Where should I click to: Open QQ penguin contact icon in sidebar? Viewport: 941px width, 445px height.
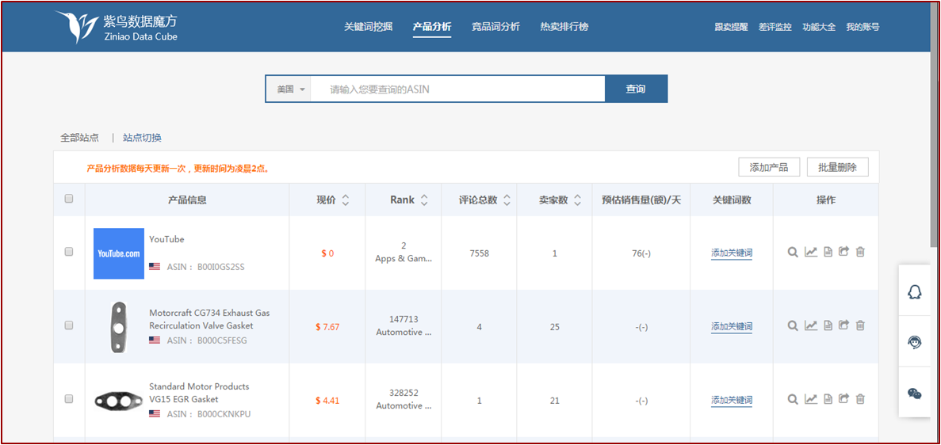tap(914, 292)
